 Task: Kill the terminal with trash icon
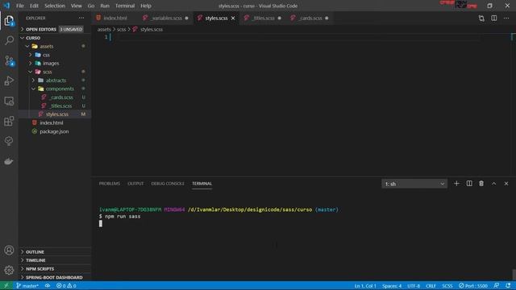coord(481,184)
